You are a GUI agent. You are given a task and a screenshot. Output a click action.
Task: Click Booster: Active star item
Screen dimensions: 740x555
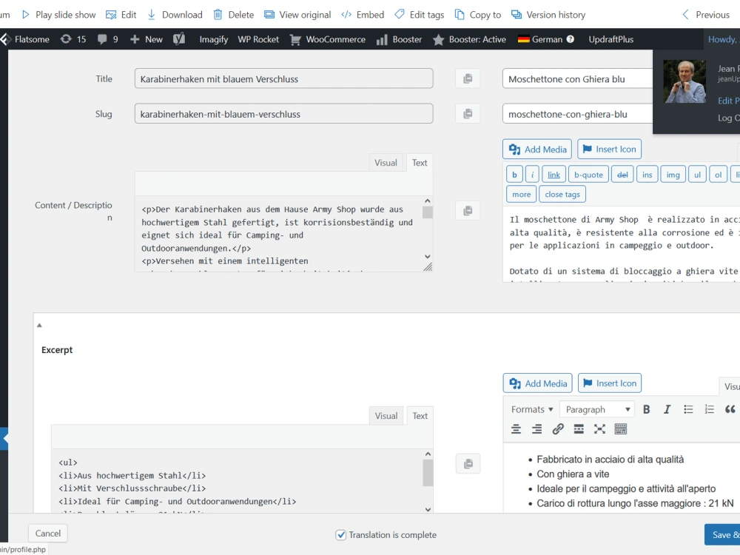coord(470,39)
